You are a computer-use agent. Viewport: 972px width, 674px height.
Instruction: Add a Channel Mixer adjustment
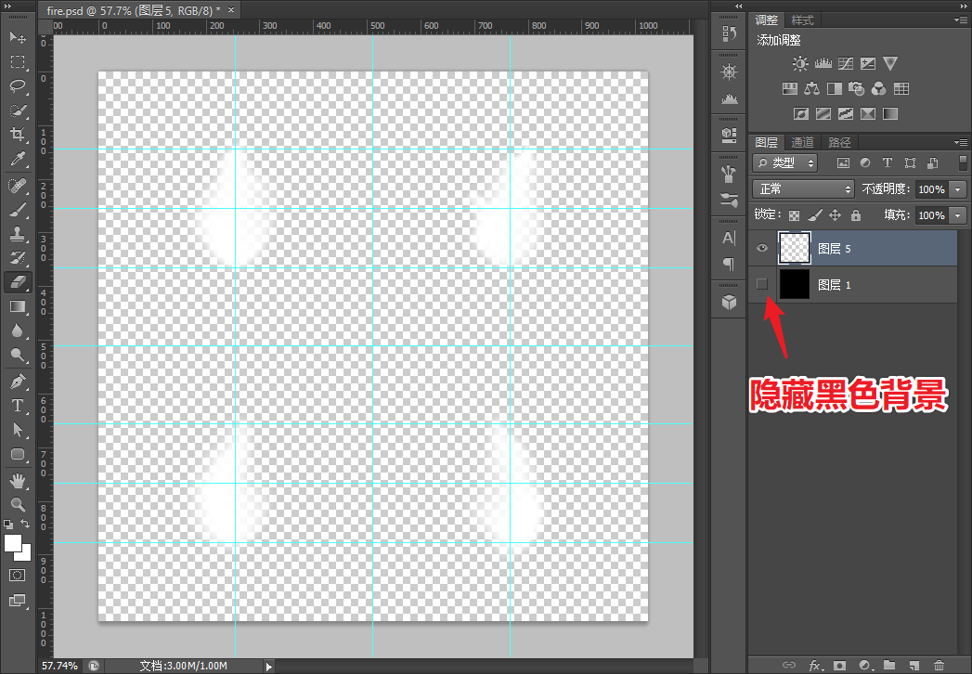[878, 89]
